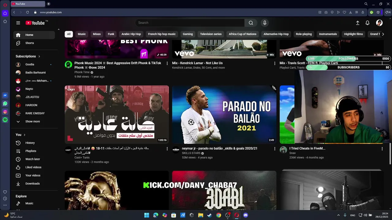Screen dimensions: 392x220
Task: Expand Subscriptions section chevron
Action: coord(39,57)
